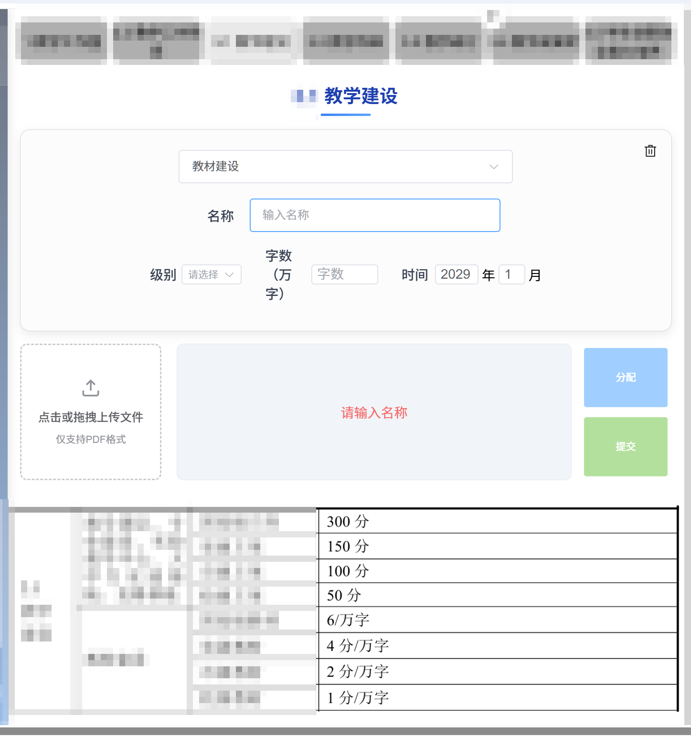Click the red 请输入名称 message

coord(374,412)
